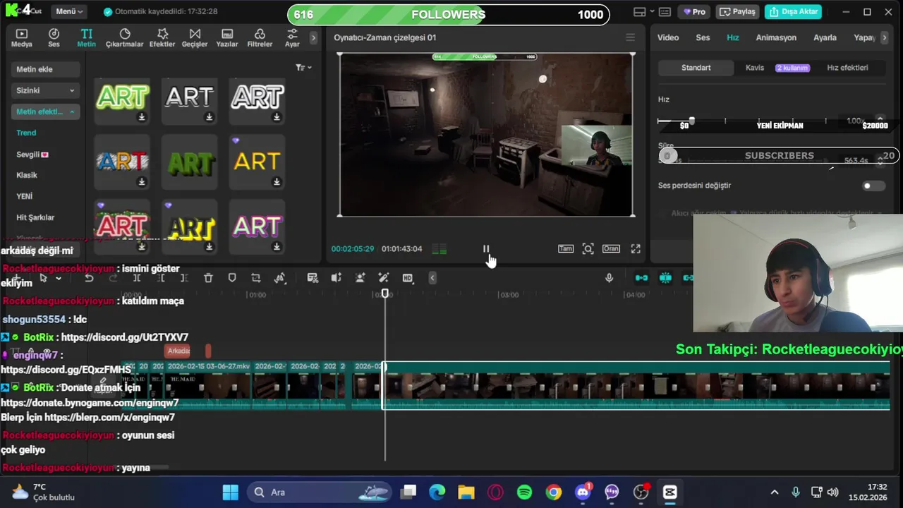Open the Efektler effects tab
903x508 pixels.
click(162, 38)
